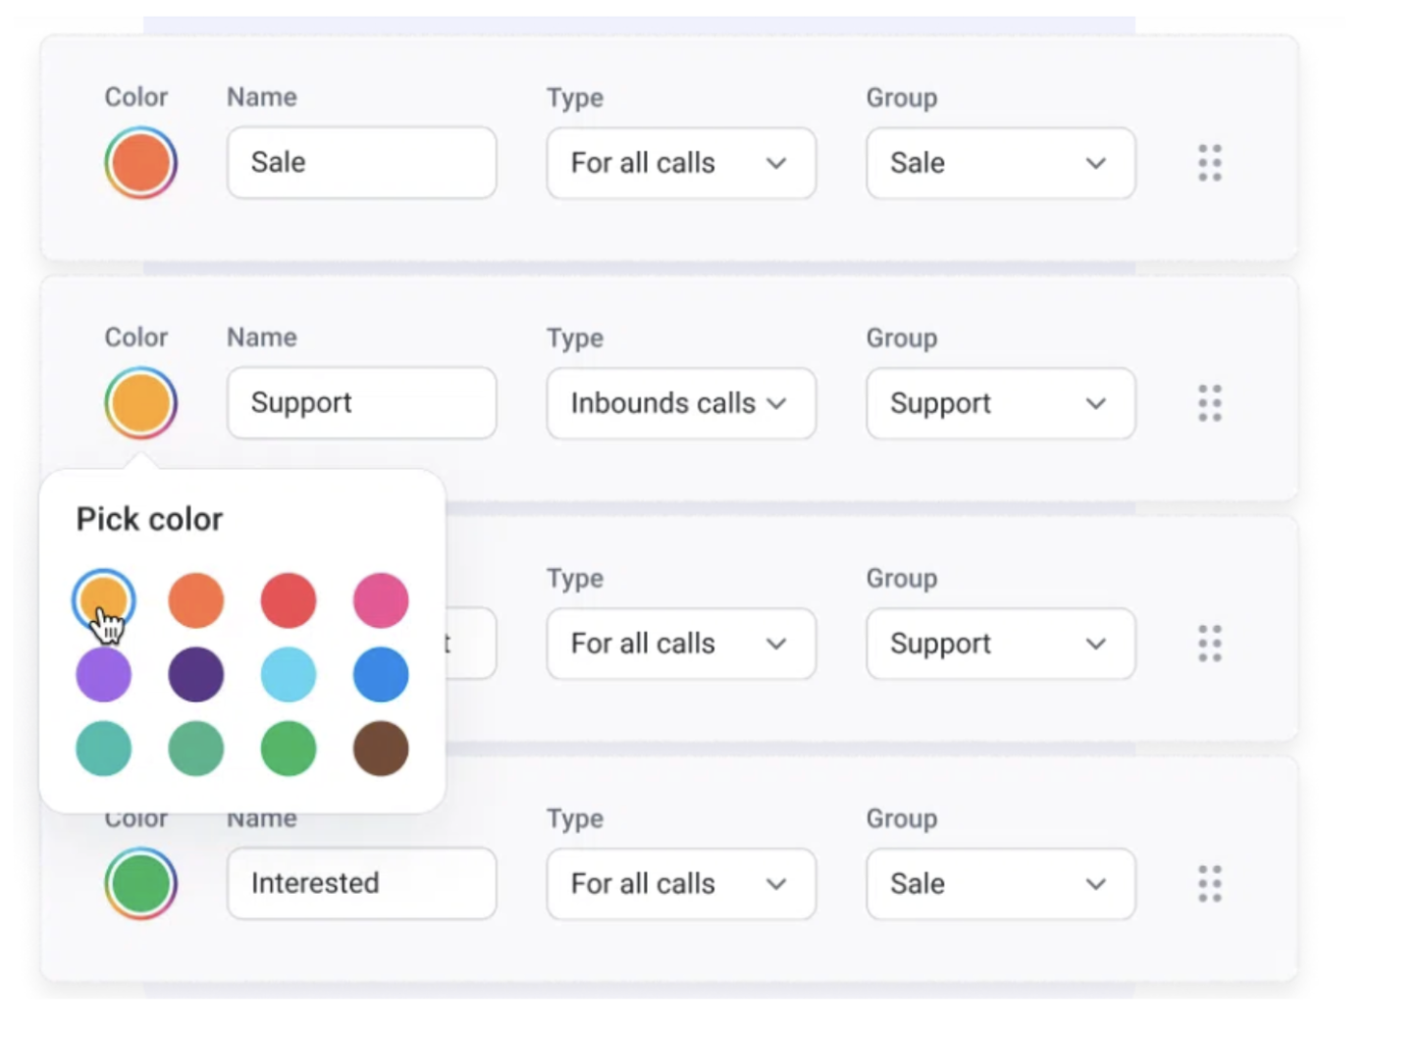Expand the Group dropdown set to Sale
This screenshot has height=1038, width=1425.
(x=999, y=163)
